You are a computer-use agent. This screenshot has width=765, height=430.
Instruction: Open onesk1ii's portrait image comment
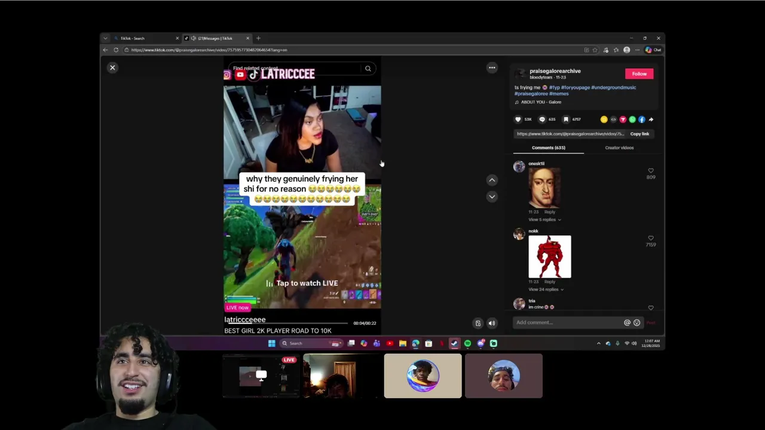[544, 188]
